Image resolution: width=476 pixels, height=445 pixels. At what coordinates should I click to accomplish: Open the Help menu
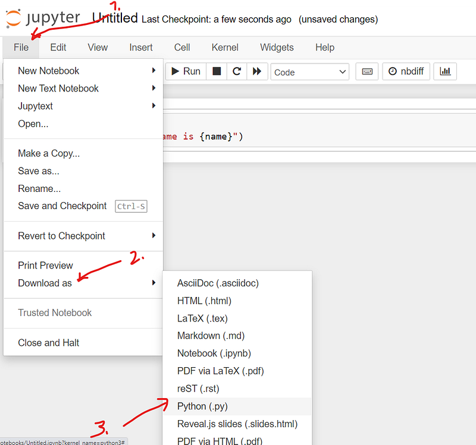pos(325,48)
